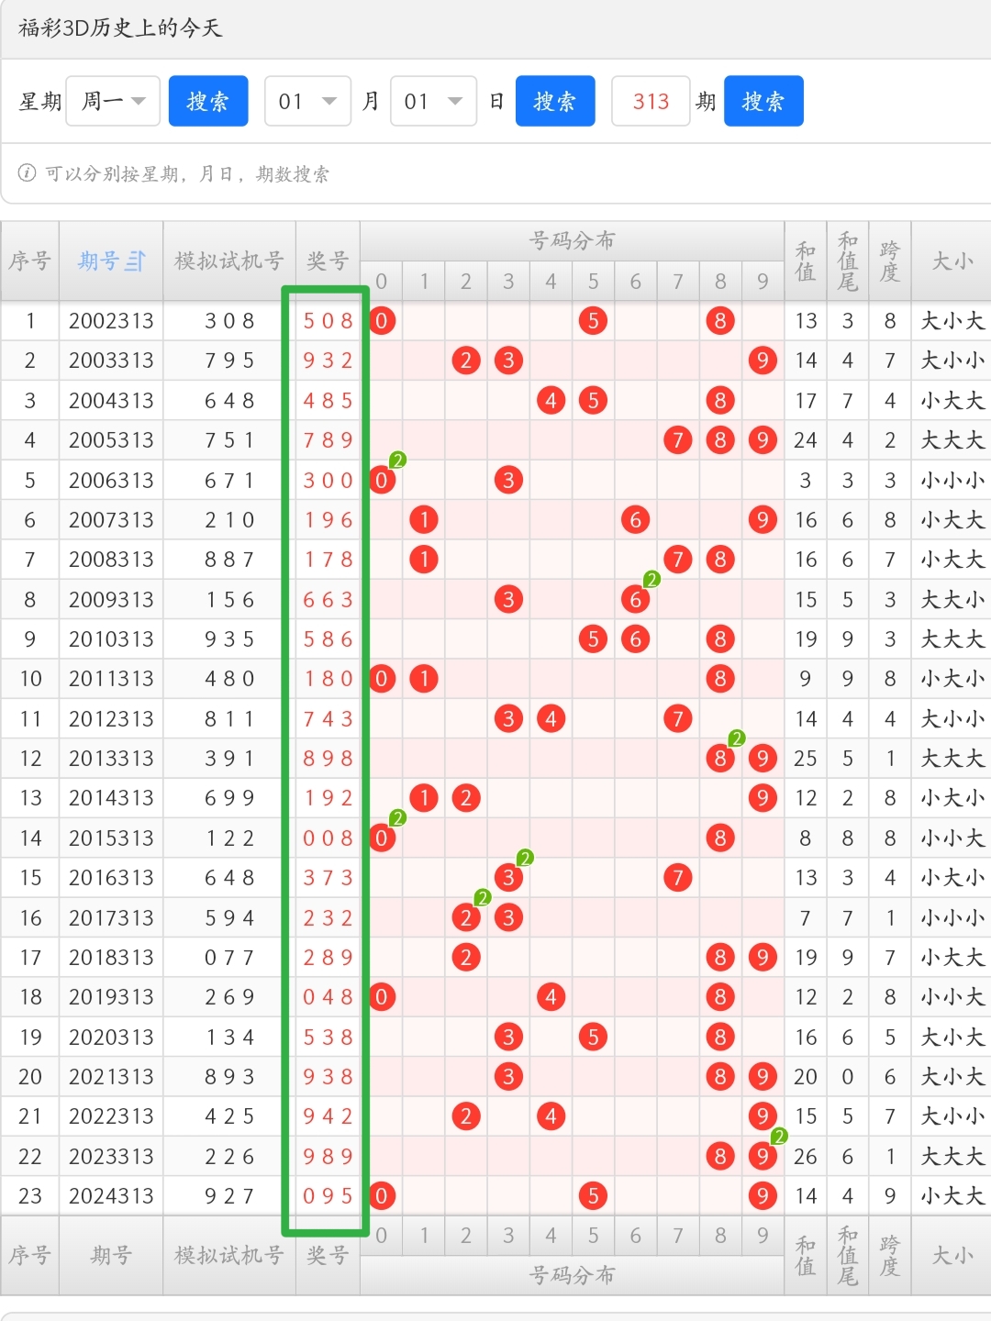The width and height of the screenshot is (991, 1321).
Task: Click red ball 9 in row 2018313
Action: [762, 958]
